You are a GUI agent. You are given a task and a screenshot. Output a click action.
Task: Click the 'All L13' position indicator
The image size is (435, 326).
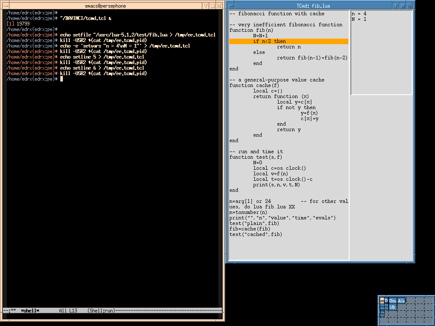(x=68, y=311)
